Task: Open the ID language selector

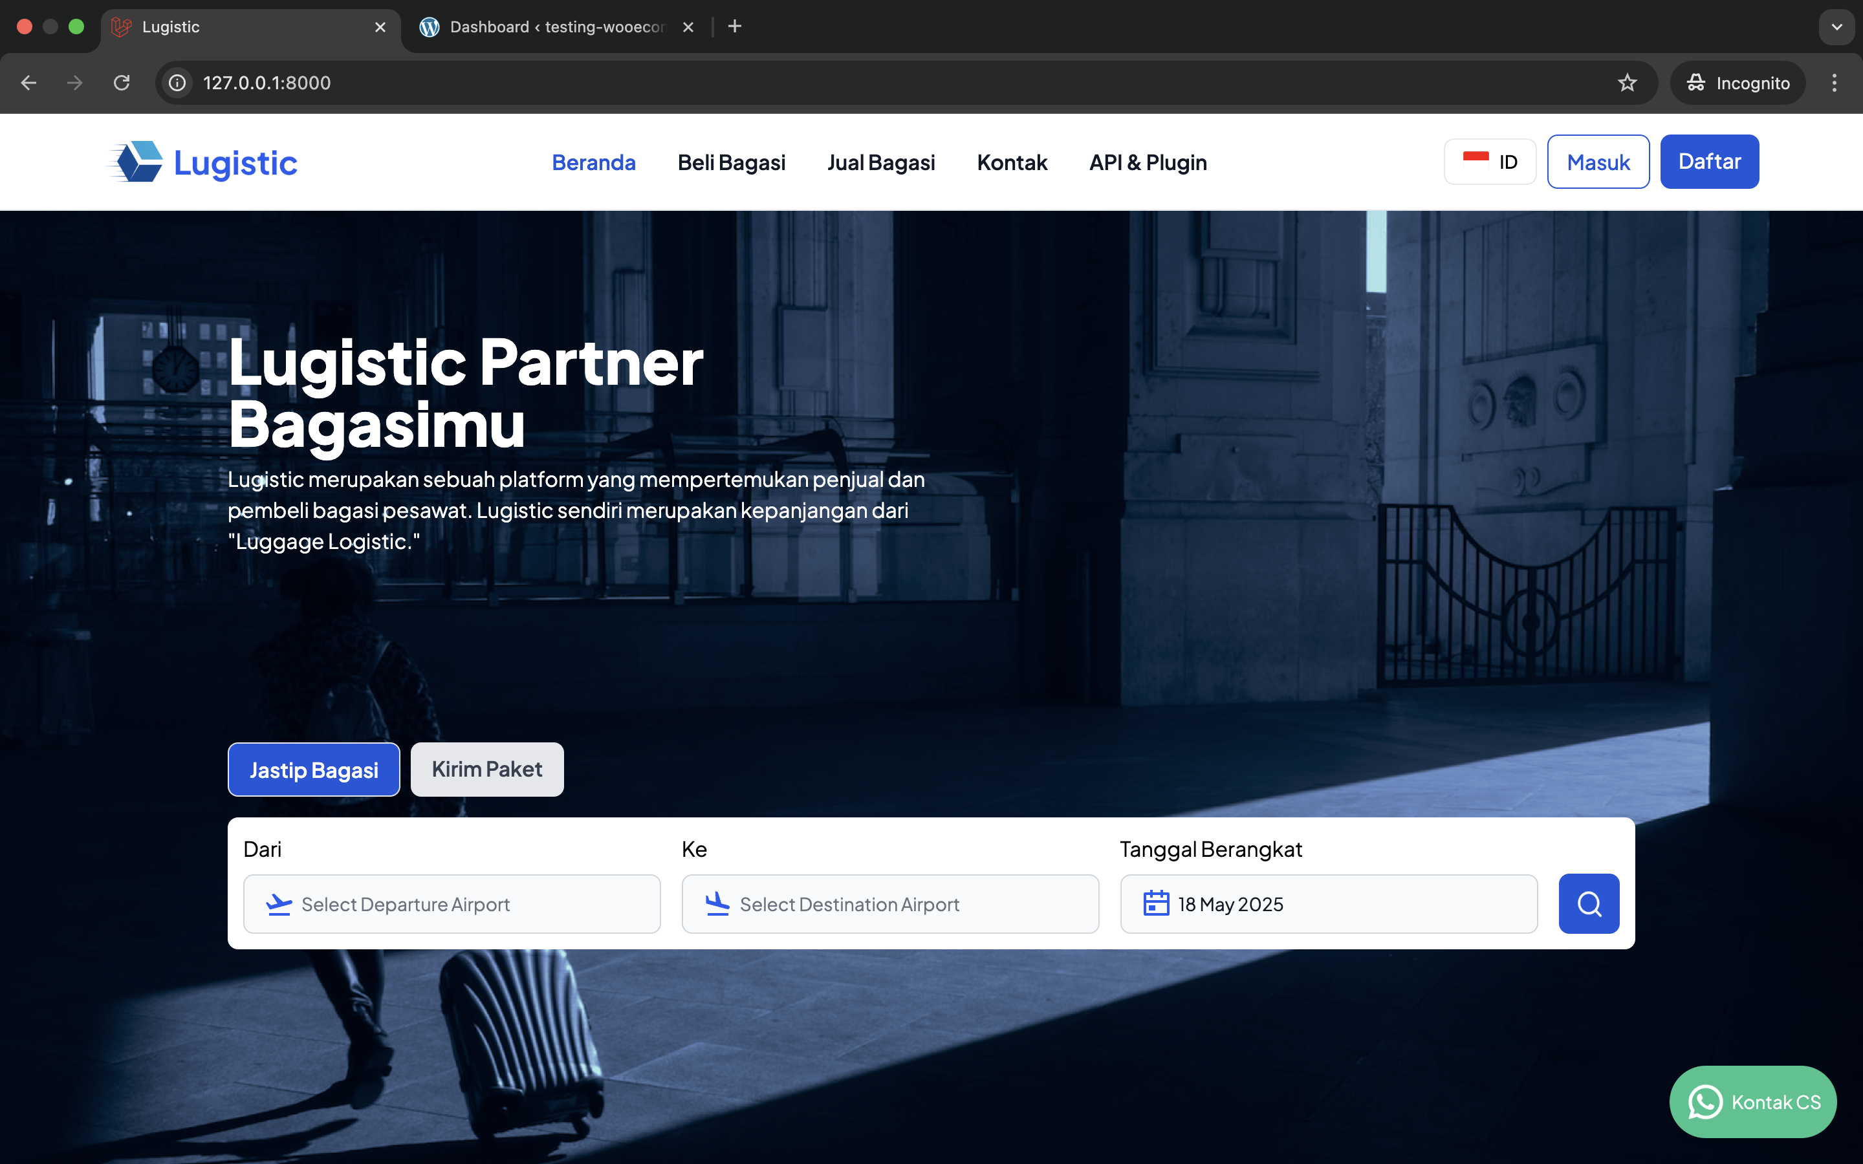Action: (1490, 162)
